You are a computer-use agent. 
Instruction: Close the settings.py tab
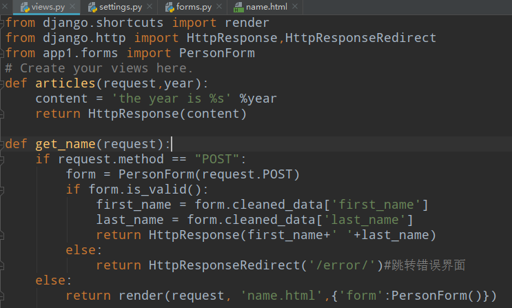point(150,6)
